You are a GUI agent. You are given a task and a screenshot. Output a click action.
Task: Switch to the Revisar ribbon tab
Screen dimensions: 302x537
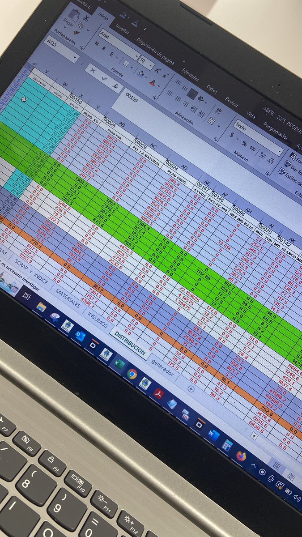232,102
